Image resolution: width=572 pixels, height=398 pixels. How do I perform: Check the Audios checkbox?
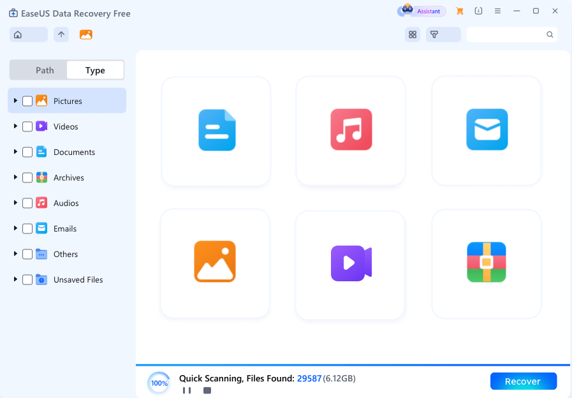(27, 203)
